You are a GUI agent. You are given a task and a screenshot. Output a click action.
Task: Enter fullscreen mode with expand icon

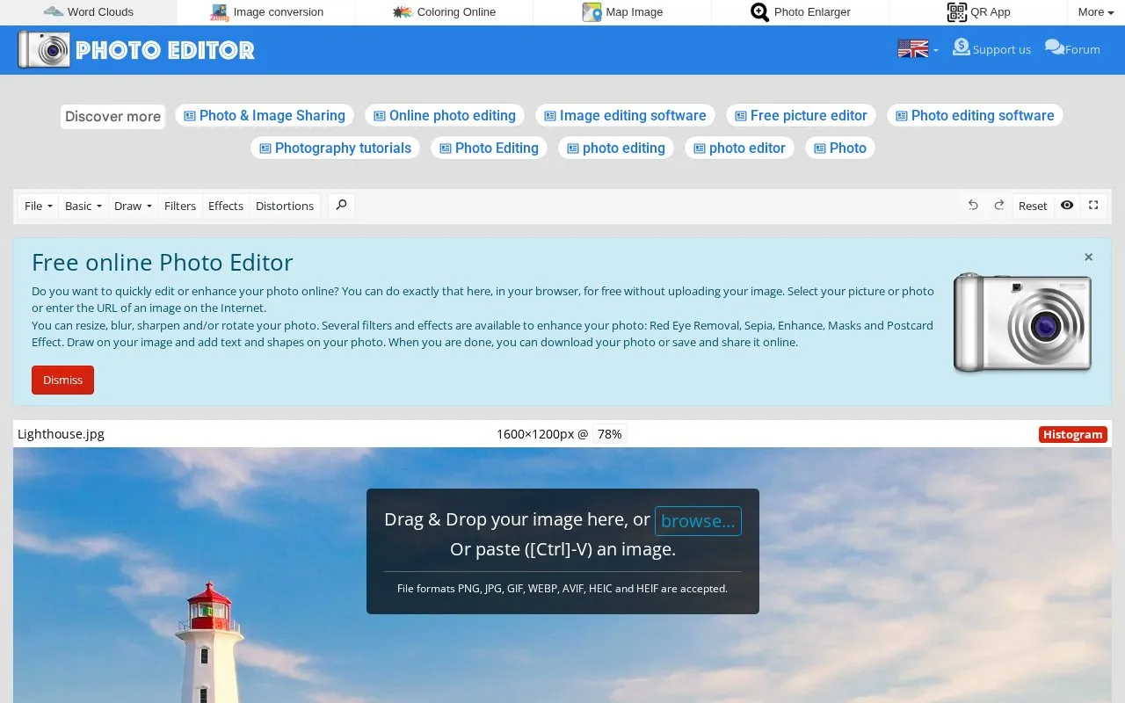[1093, 205]
